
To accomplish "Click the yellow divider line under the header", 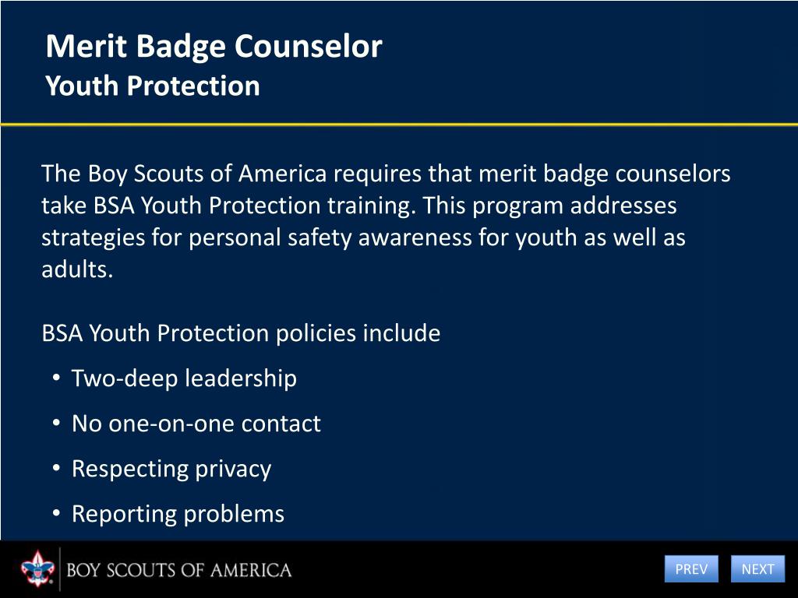I will [x=399, y=124].
